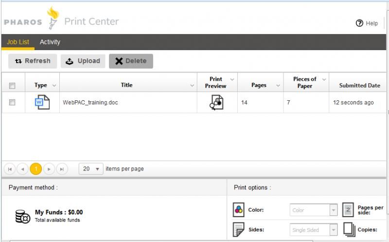Open the Help icon
The image size is (389, 242).
click(x=359, y=23)
